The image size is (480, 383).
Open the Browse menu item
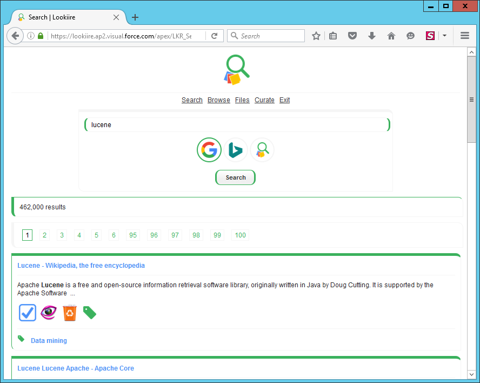[x=218, y=100]
